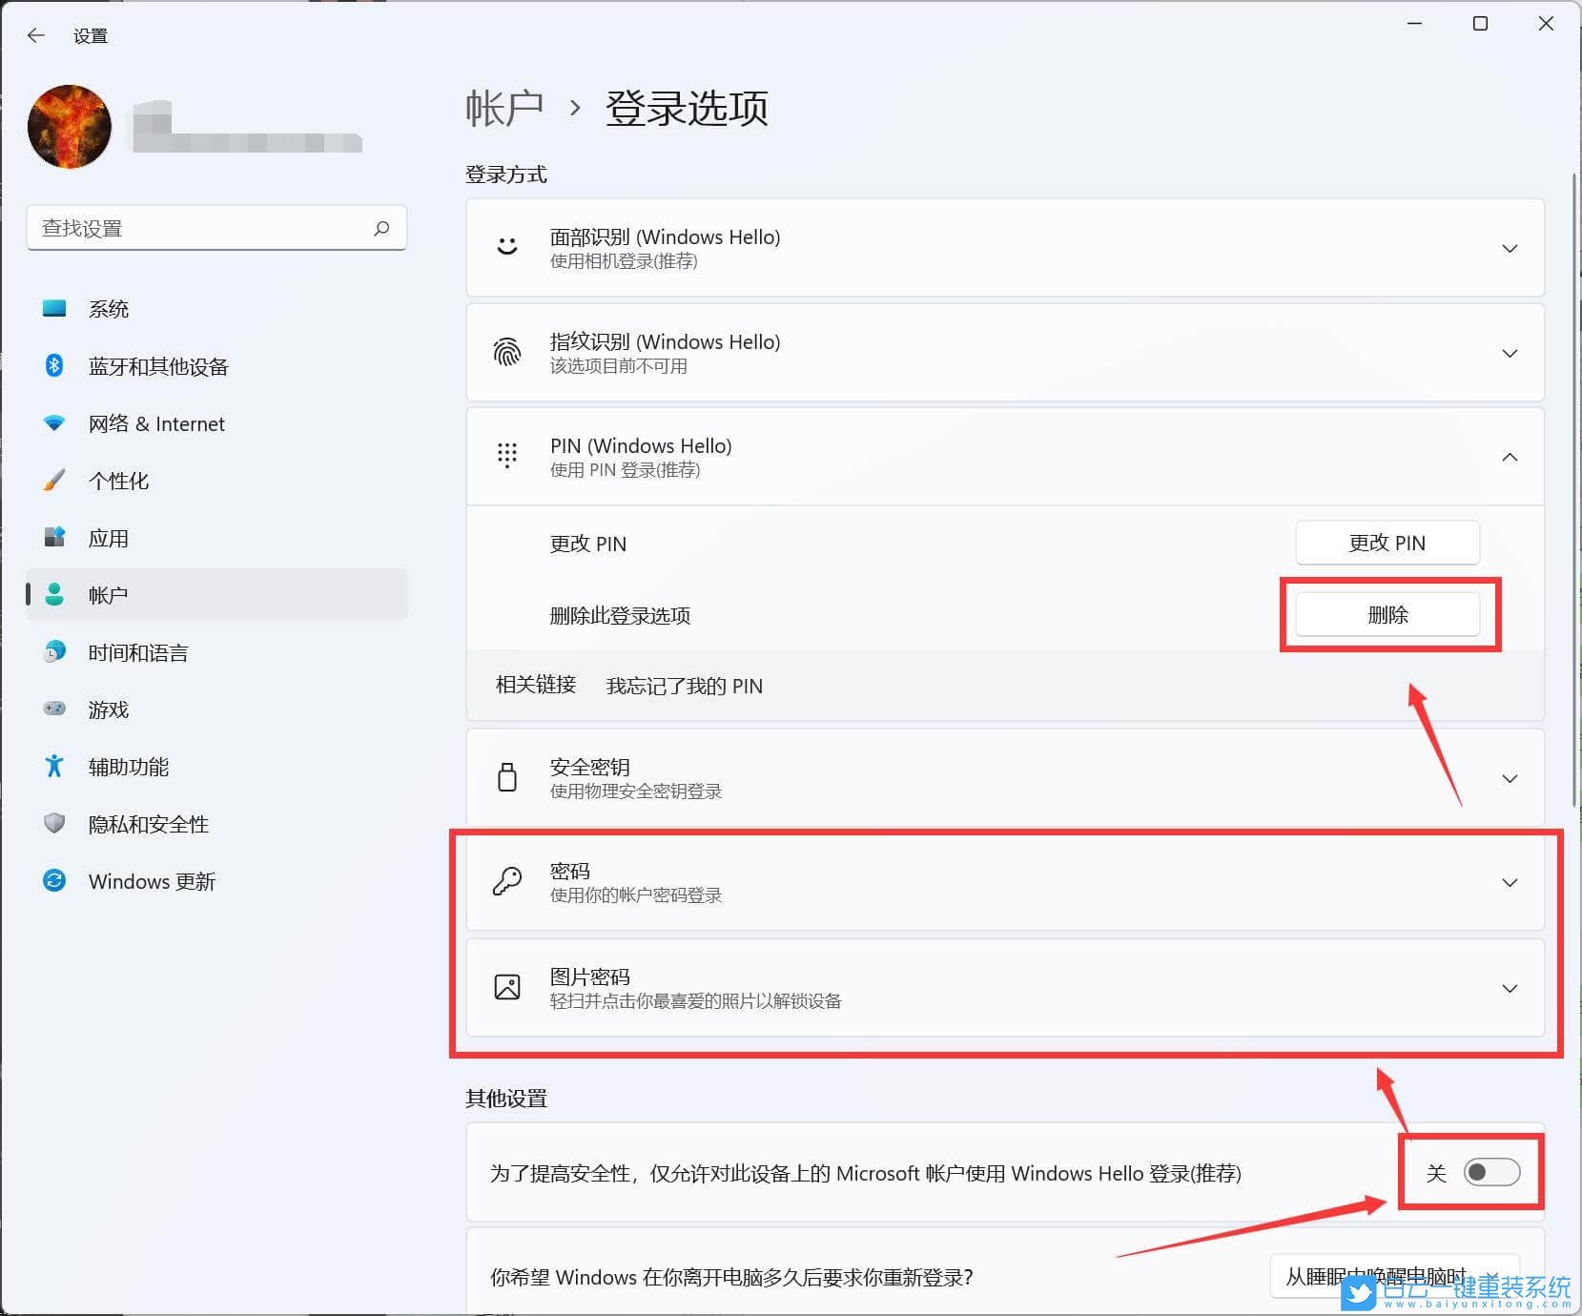
Task: Expand the 图片密码 section
Action: tap(1510, 989)
